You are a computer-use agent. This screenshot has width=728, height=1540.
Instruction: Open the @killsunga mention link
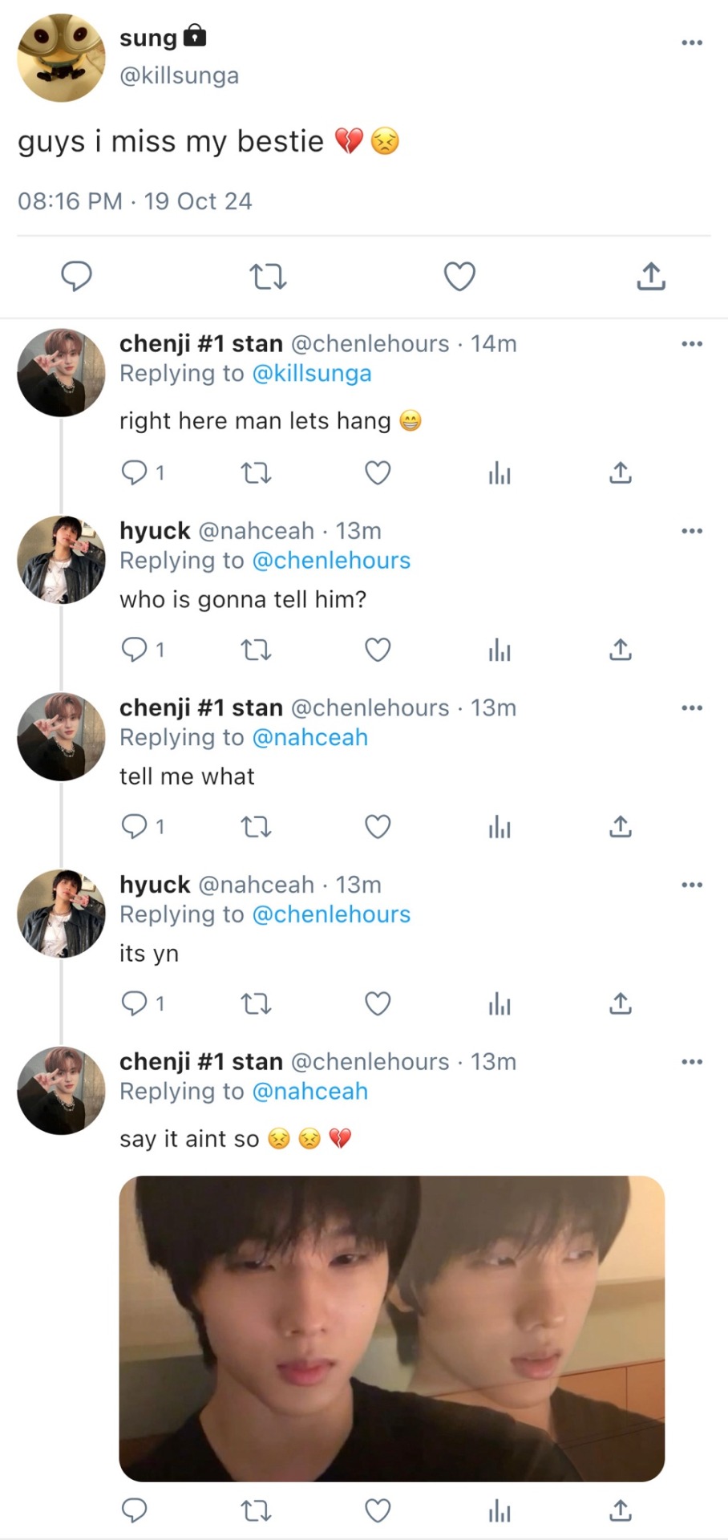[x=312, y=374]
